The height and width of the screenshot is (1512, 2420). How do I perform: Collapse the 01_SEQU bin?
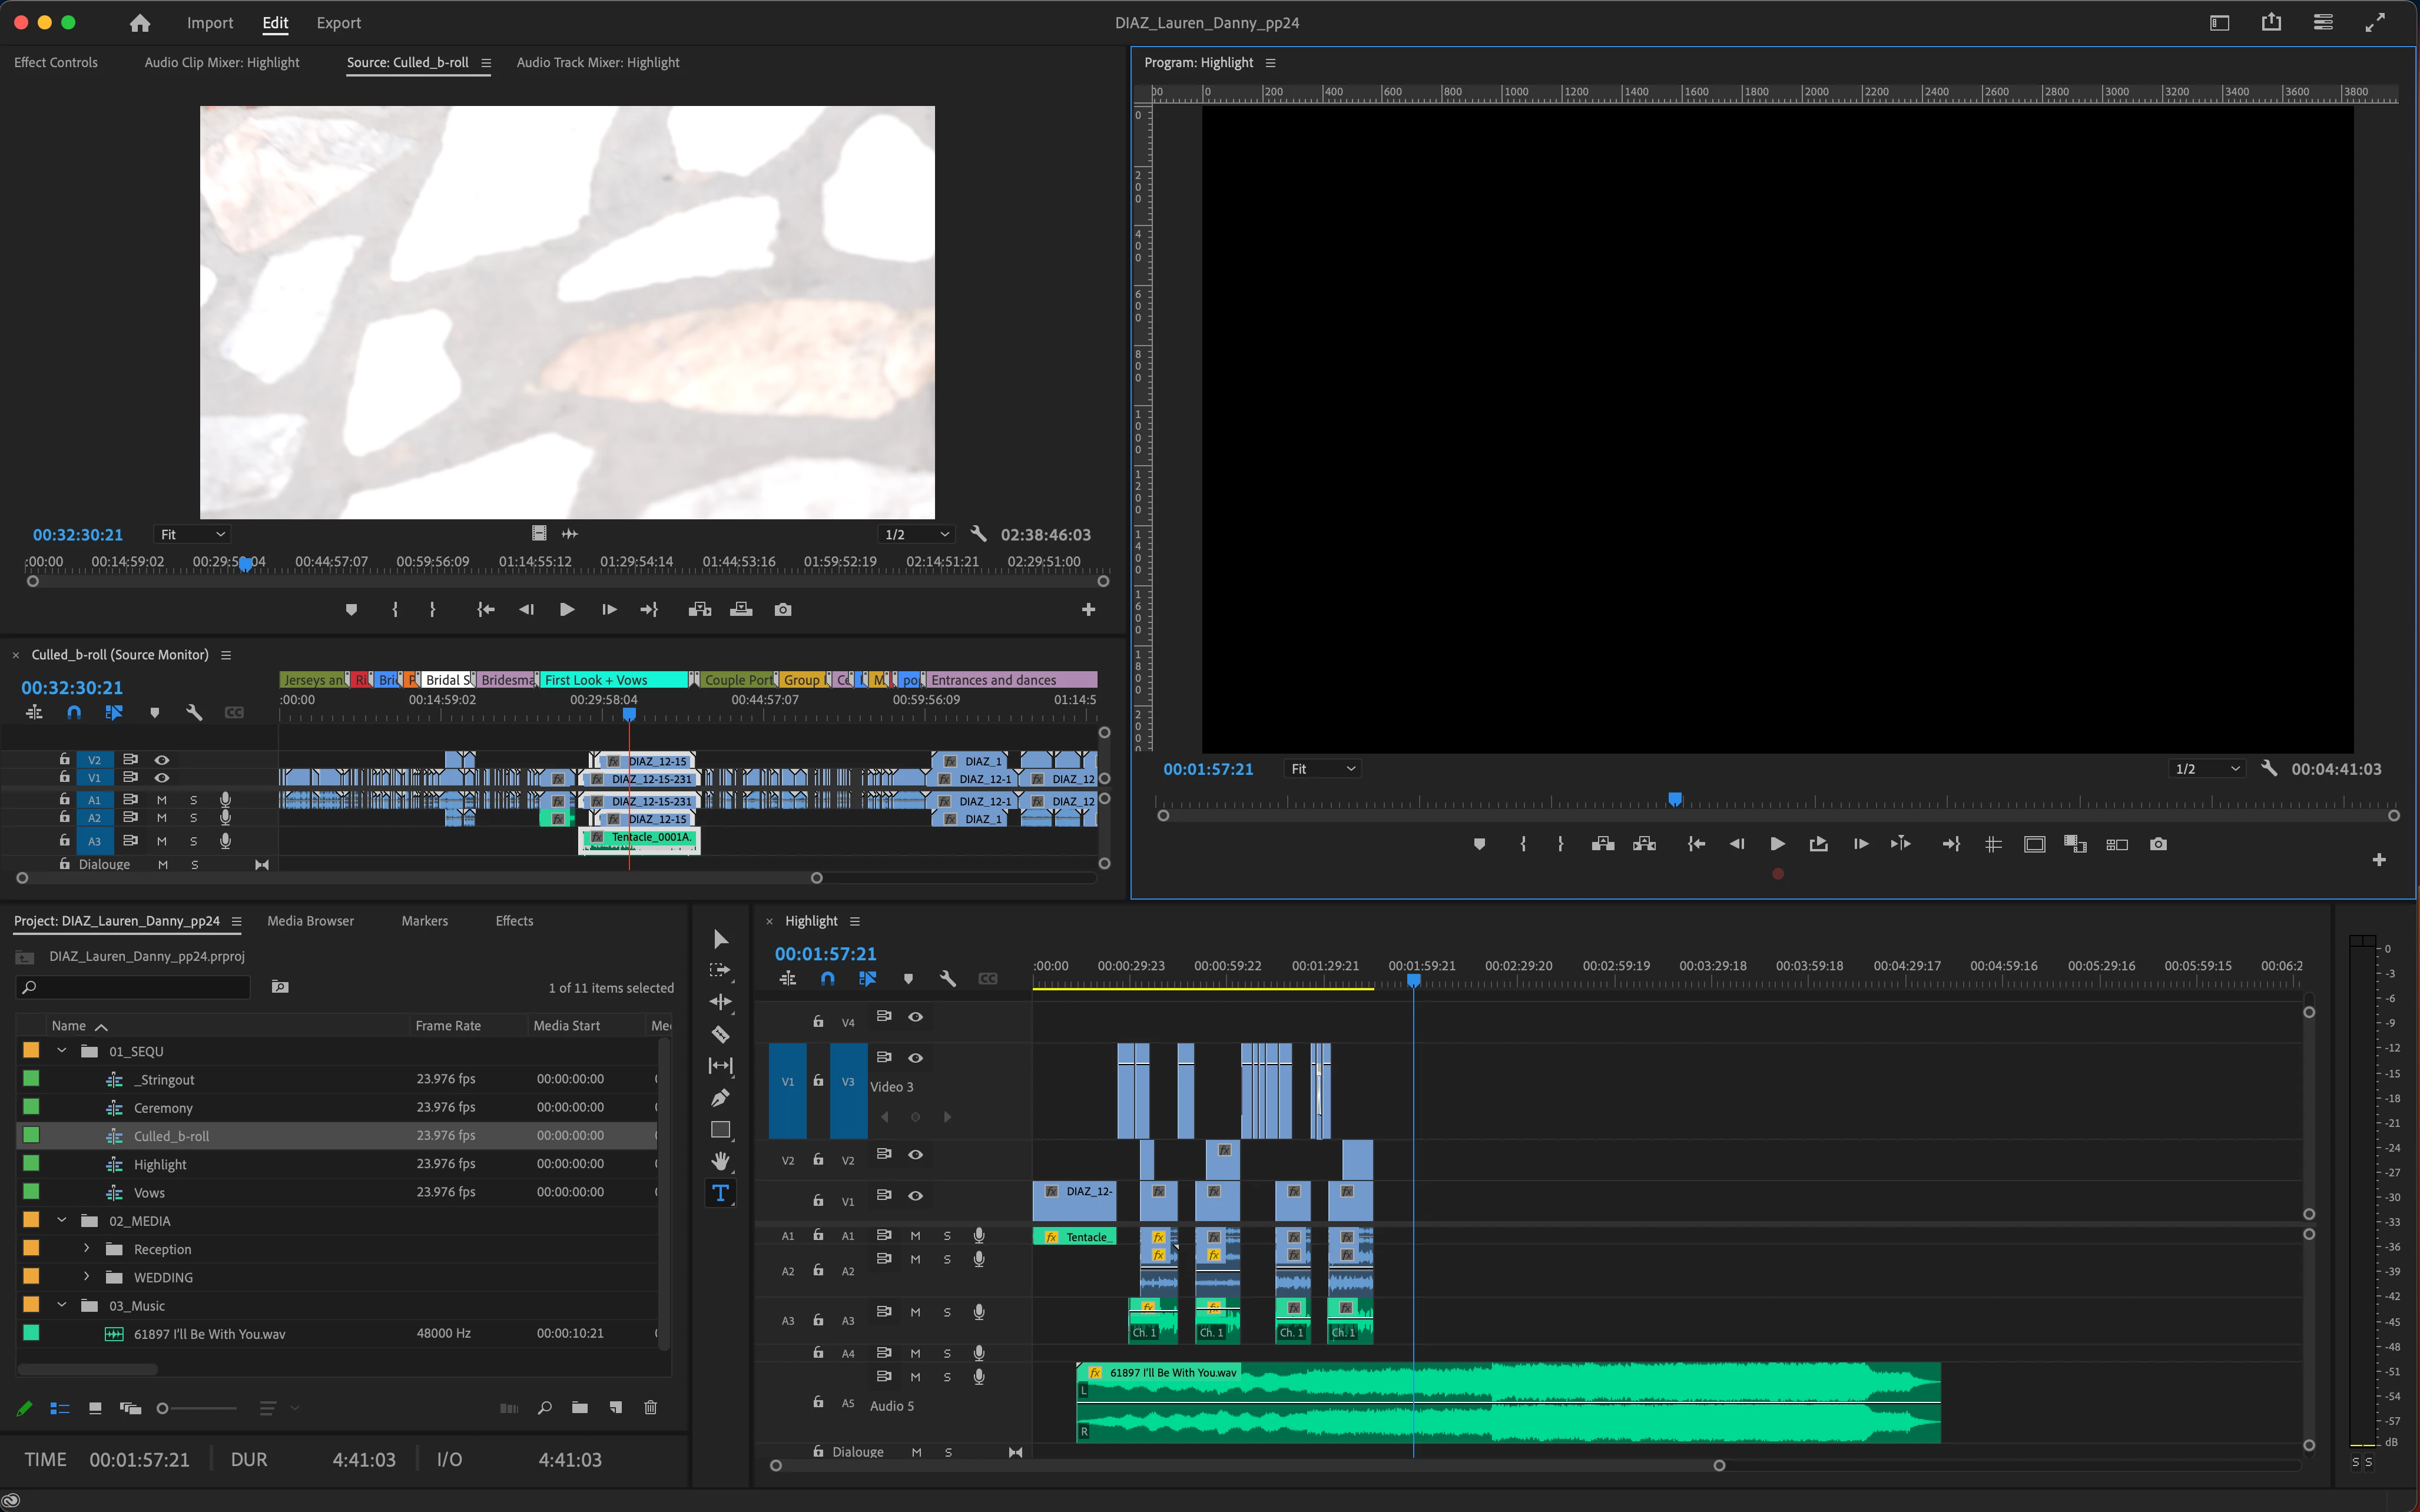tap(62, 1051)
